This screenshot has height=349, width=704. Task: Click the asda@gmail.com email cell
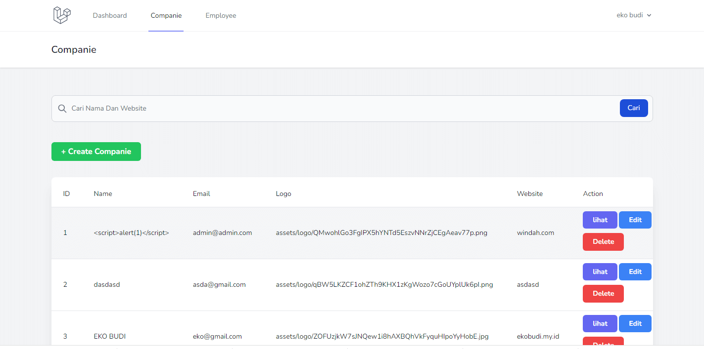(219, 285)
